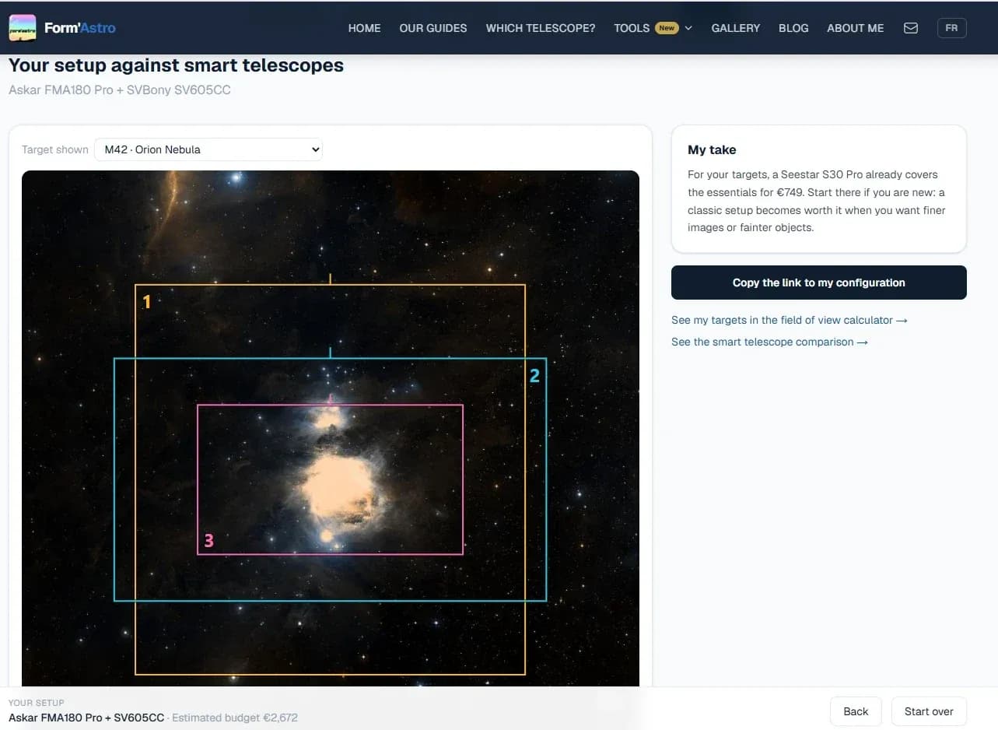This screenshot has height=730, width=998.
Task: Click the Seestar S30 Pro recommendation paragraph
Action: (x=817, y=201)
